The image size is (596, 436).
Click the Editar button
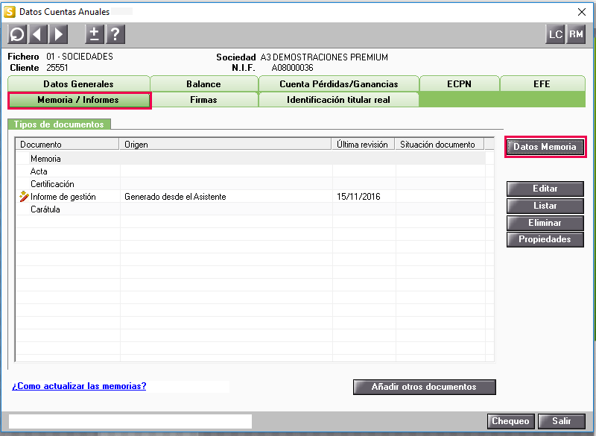tap(545, 189)
